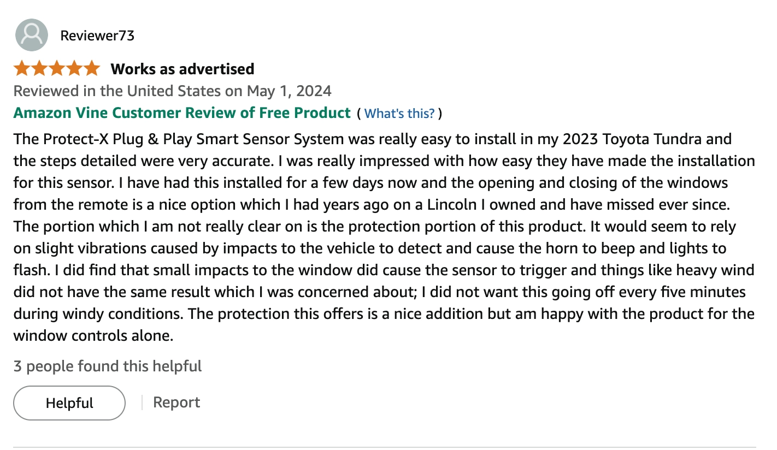Click the first orange rating star
The width and height of the screenshot is (777, 450).
22,69
